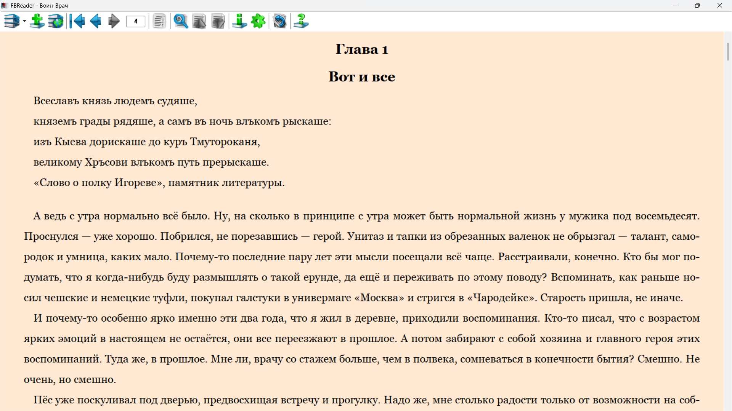Viewport: 732px width, 411px height.
Task: Click the 'Глава 1' chapter heading
Action: pos(361,49)
